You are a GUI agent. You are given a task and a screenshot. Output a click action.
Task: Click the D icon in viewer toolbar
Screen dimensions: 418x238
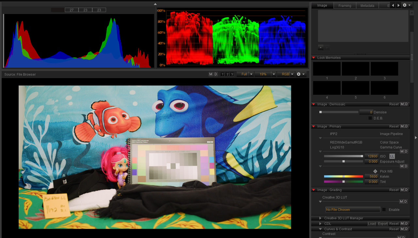point(216,74)
